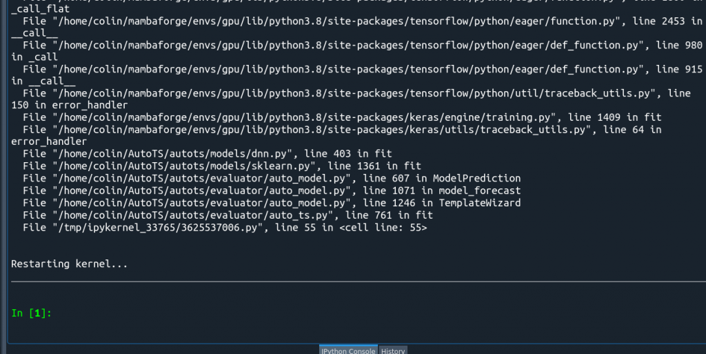Click auto_ts.py line 761 traceback entry
The width and height of the screenshot is (706, 354).
click(228, 215)
